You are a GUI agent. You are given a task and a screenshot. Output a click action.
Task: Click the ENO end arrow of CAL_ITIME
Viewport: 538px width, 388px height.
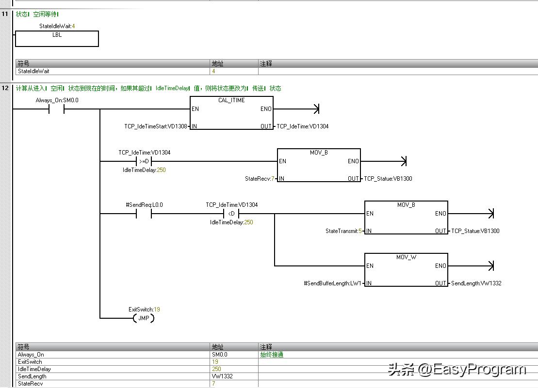(x=316, y=109)
